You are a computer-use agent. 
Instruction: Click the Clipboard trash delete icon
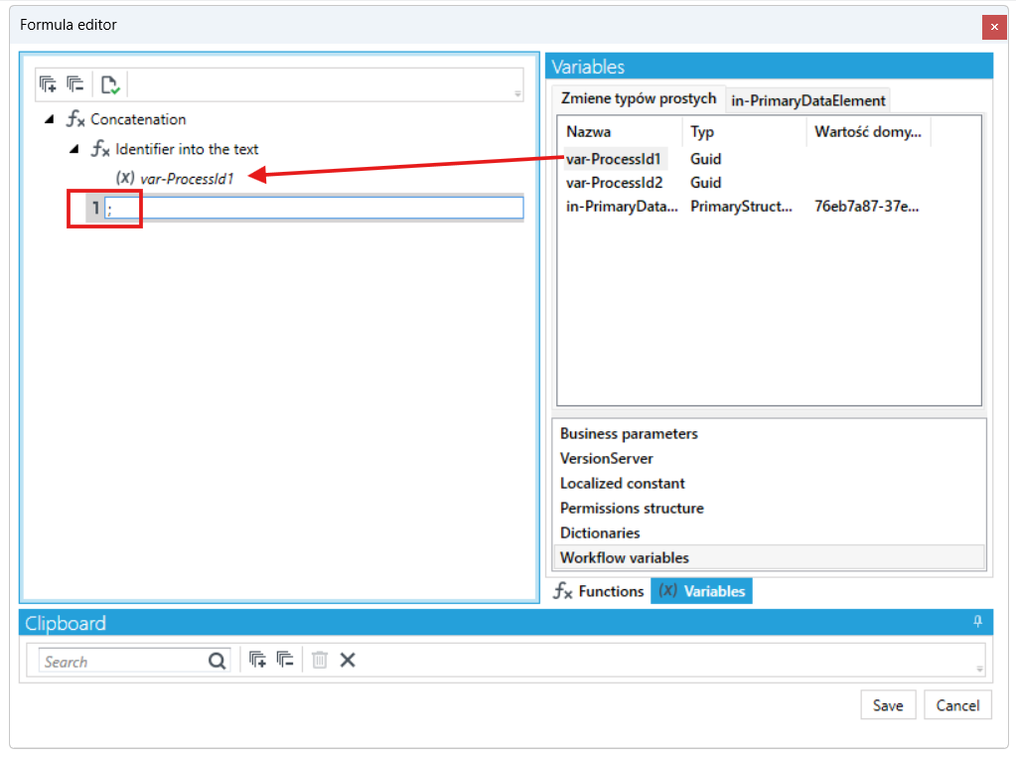[320, 660]
